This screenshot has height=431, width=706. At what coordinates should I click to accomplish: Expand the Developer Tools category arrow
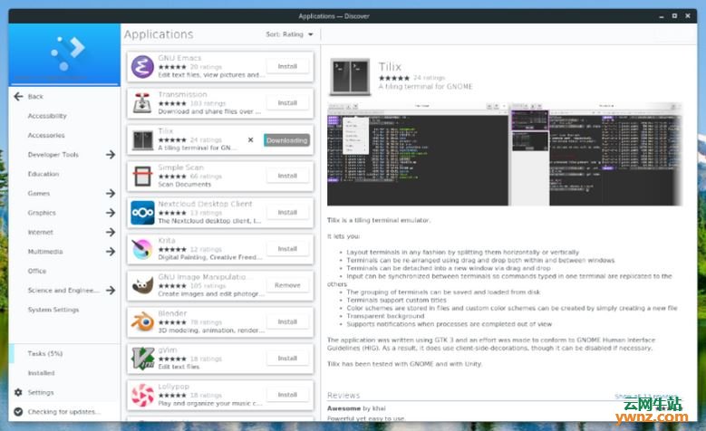click(111, 154)
